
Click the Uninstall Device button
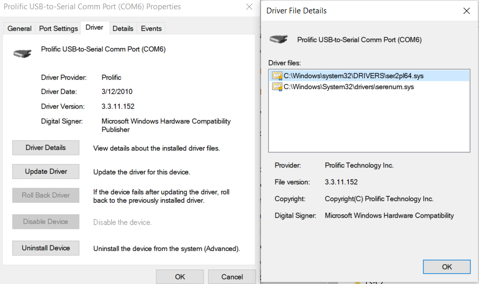[46, 248]
